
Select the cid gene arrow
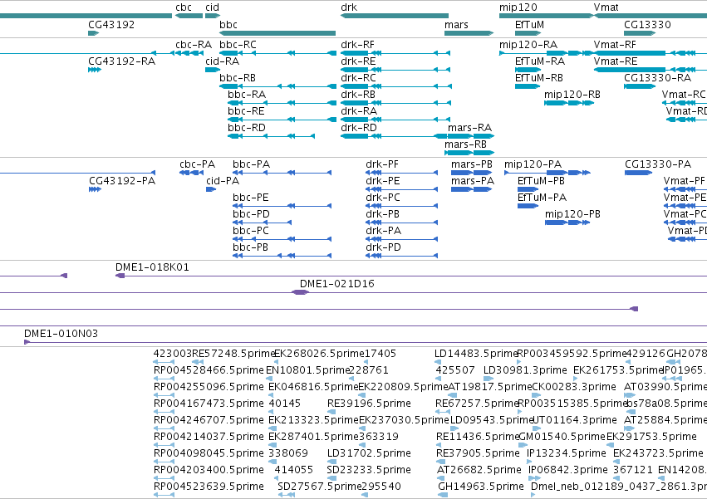coord(213,16)
